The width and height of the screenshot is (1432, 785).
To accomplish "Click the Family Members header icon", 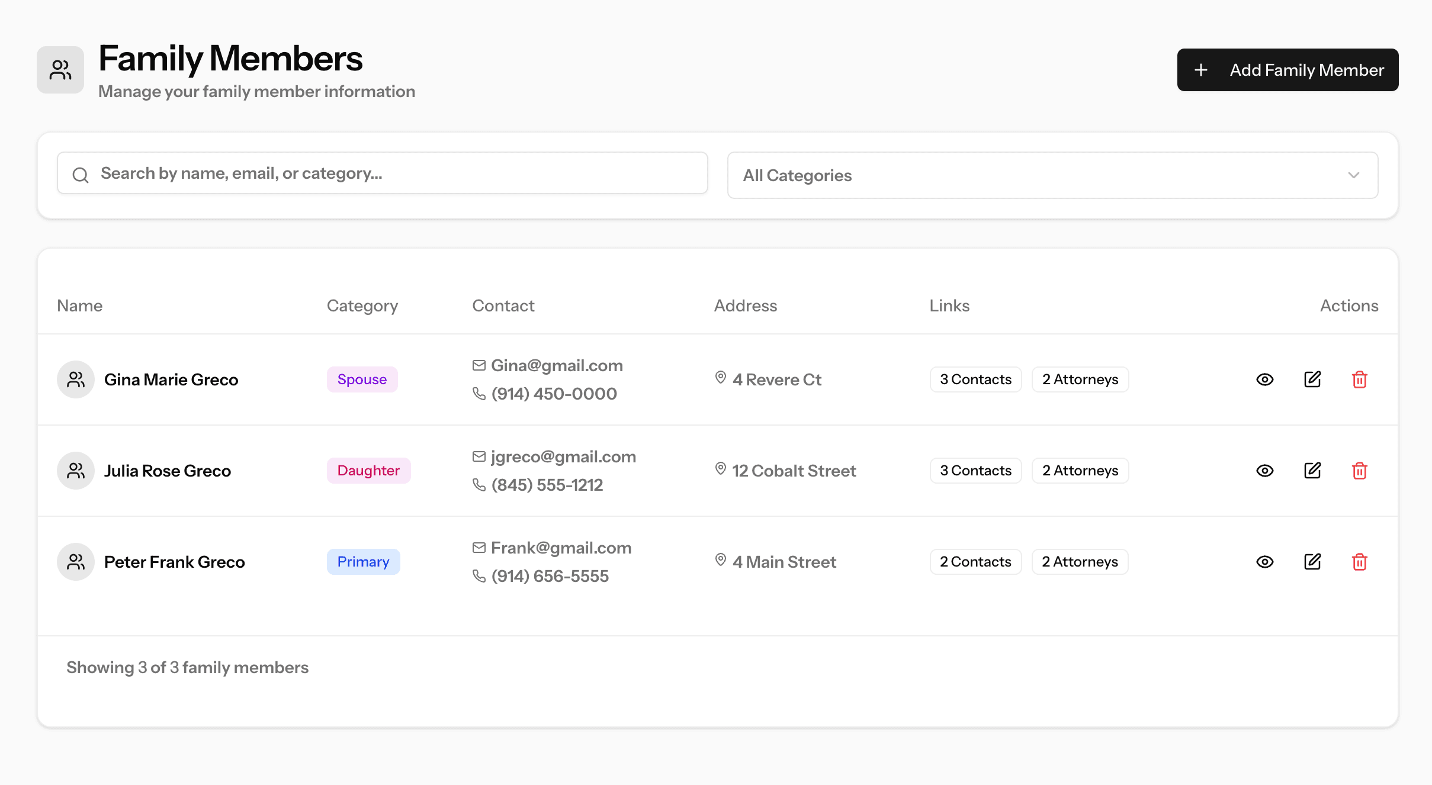I will pyautogui.click(x=60, y=70).
